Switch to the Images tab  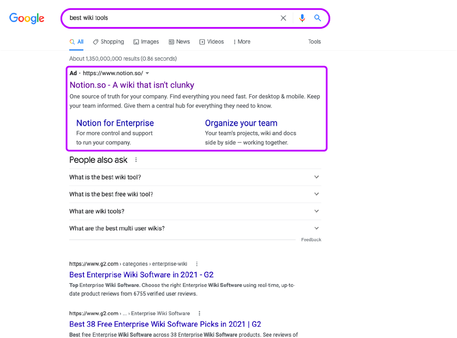click(146, 41)
